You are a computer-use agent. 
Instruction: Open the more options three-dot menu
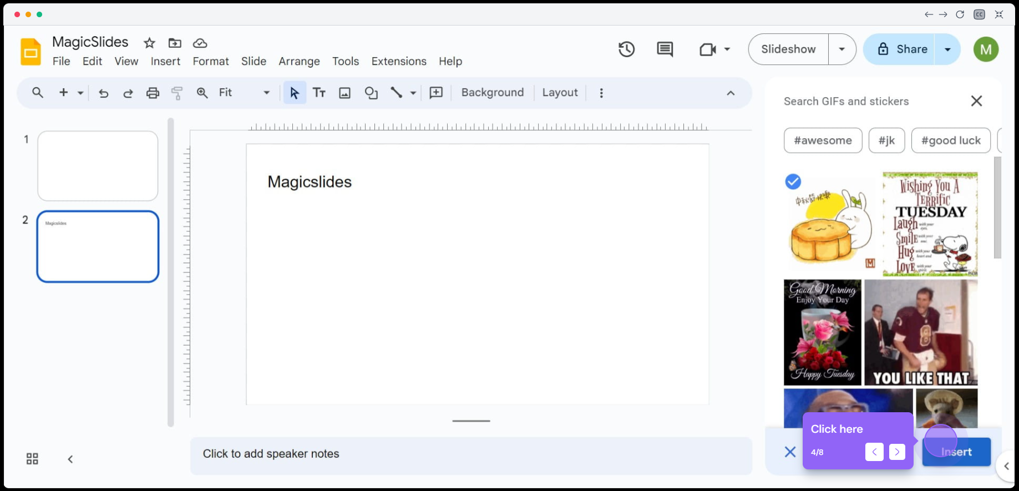601,93
